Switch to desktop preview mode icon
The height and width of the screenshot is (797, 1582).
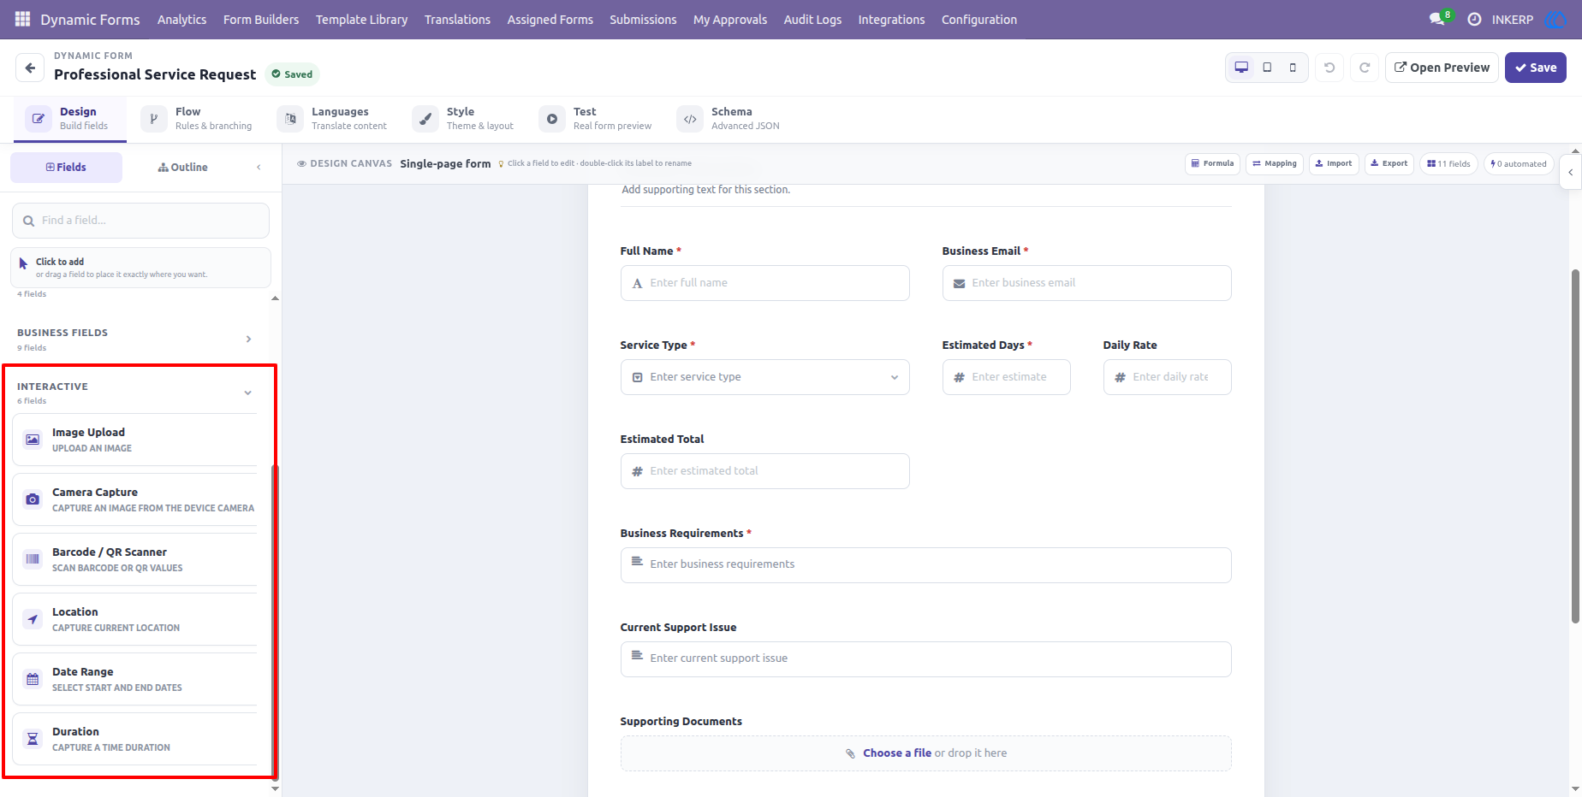coord(1241,68)
